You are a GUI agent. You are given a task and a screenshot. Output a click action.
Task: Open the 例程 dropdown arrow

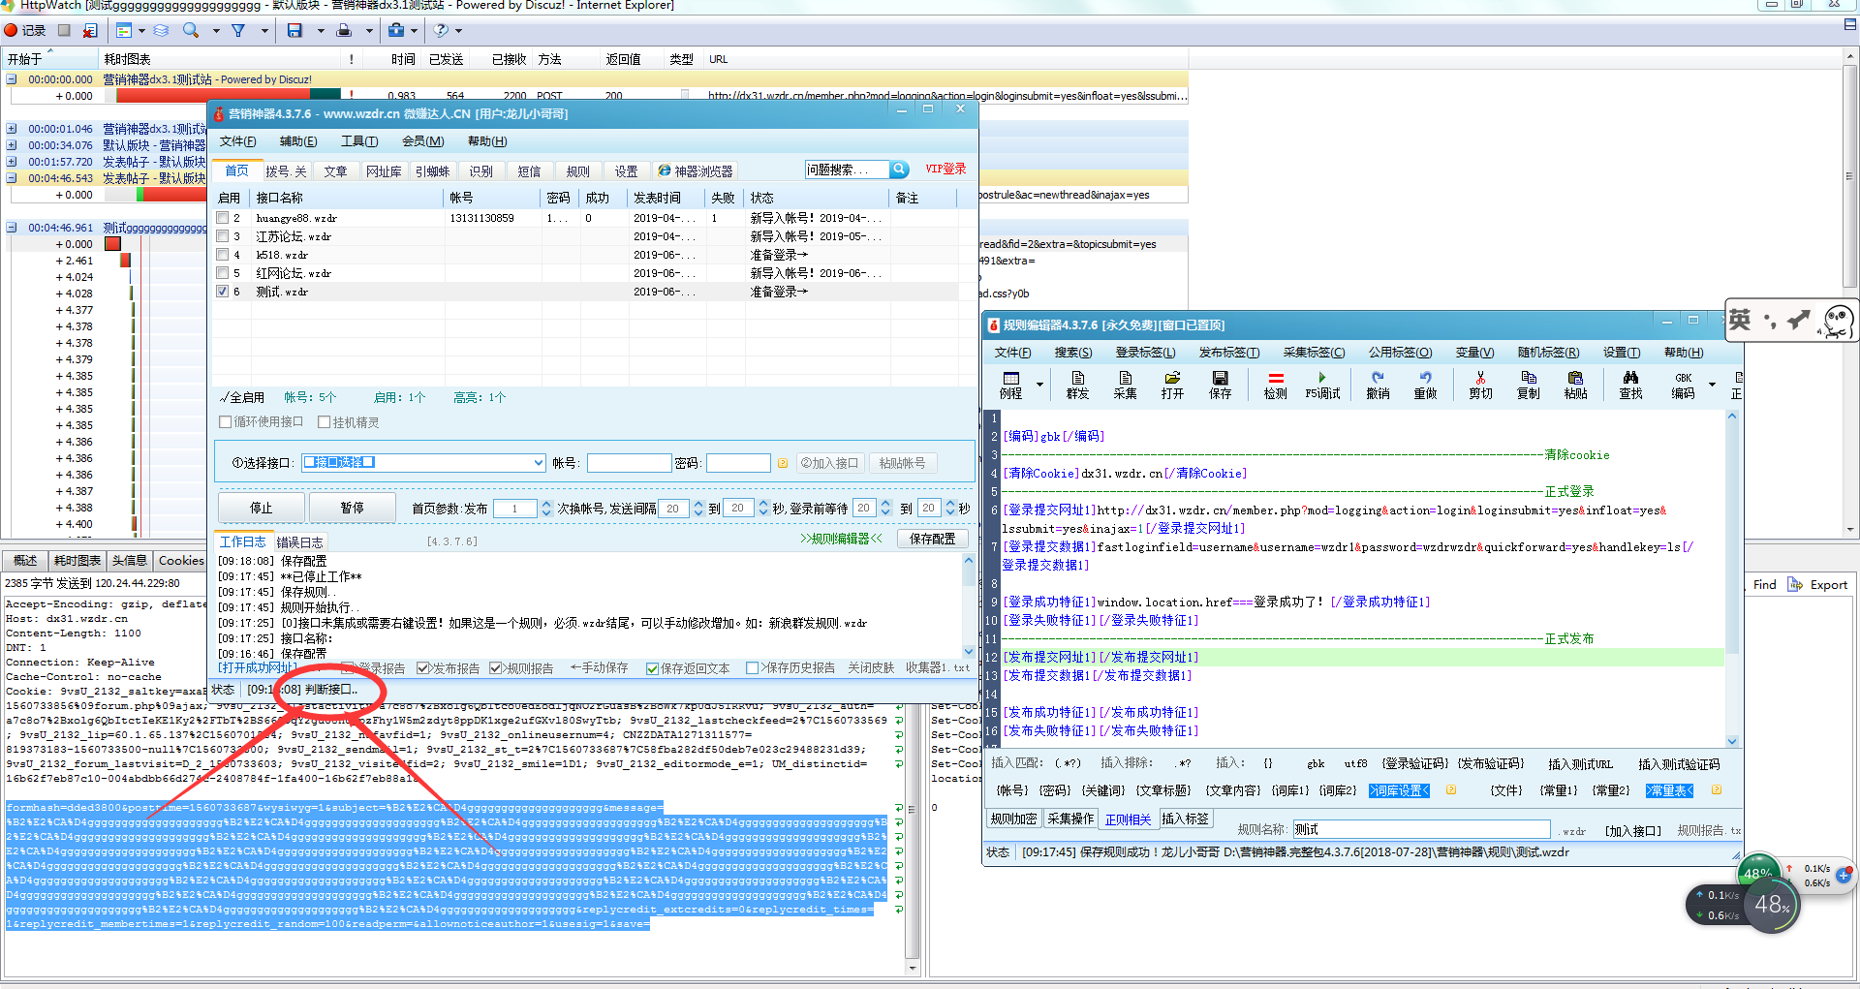coord(1041,385)
